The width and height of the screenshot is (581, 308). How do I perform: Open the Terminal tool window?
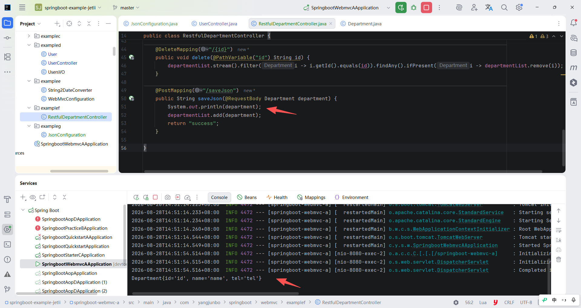tap(8, 244)
